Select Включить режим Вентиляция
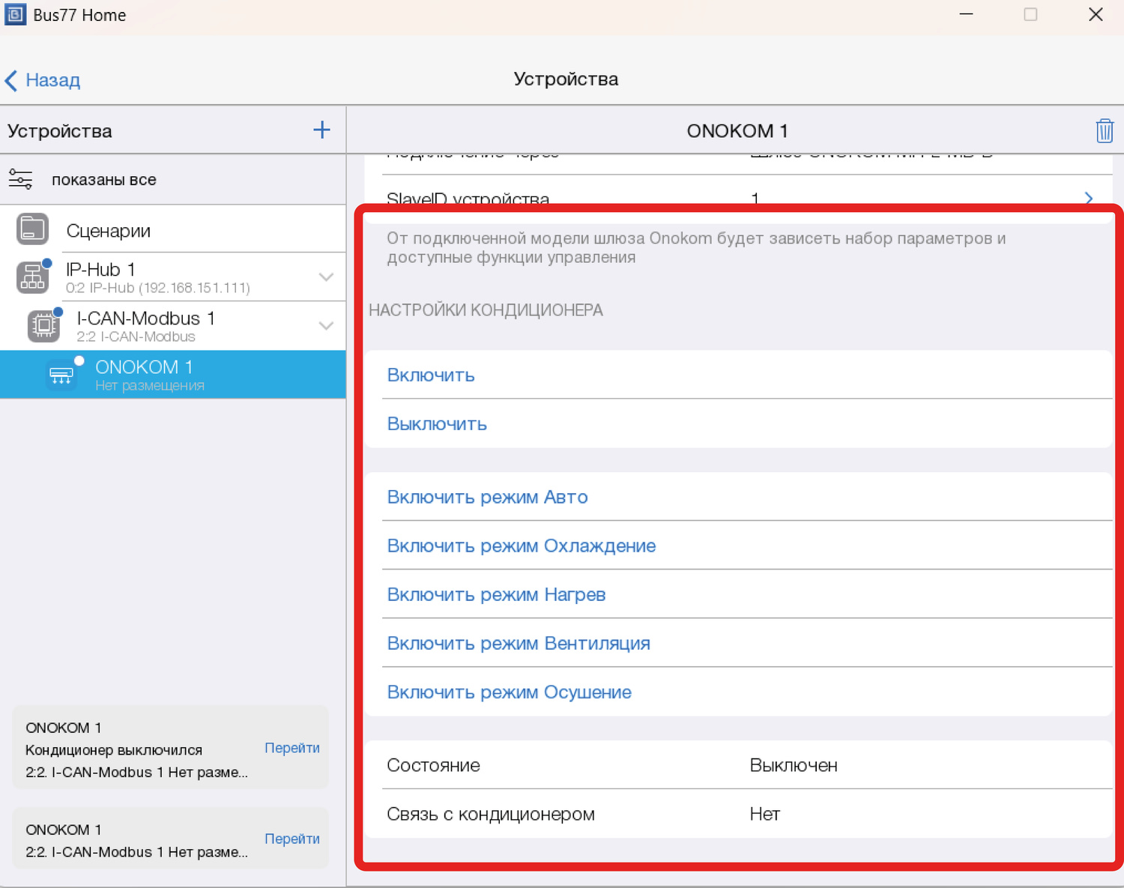The height and width of the screenshot is (888, 1124). [518, 643]
